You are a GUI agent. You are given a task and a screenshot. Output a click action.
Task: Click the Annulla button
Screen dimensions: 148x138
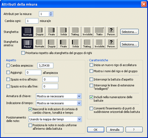pos(115,130)
